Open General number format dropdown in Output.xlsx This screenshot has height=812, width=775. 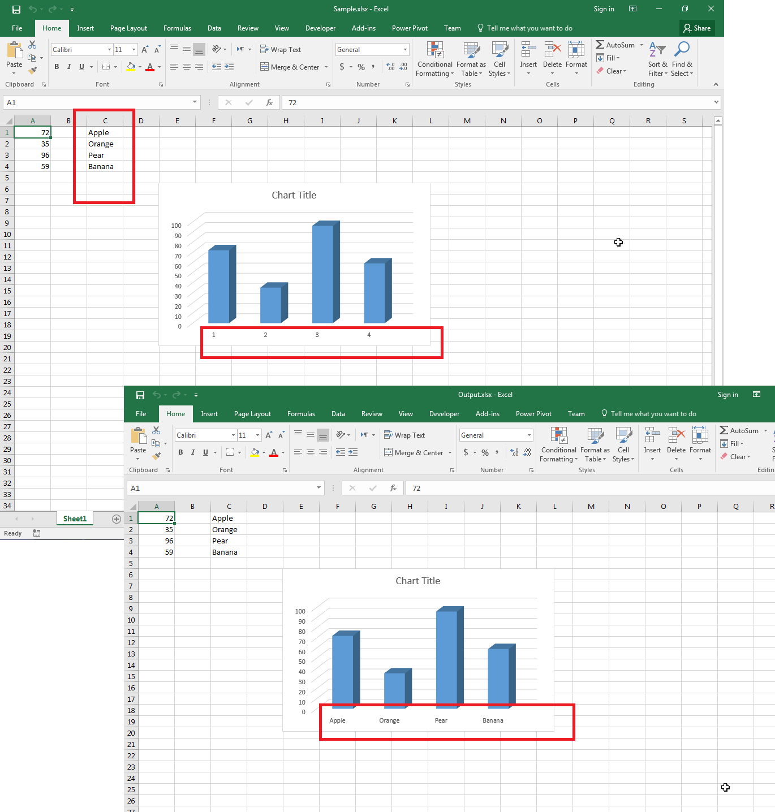pos(529,435)
